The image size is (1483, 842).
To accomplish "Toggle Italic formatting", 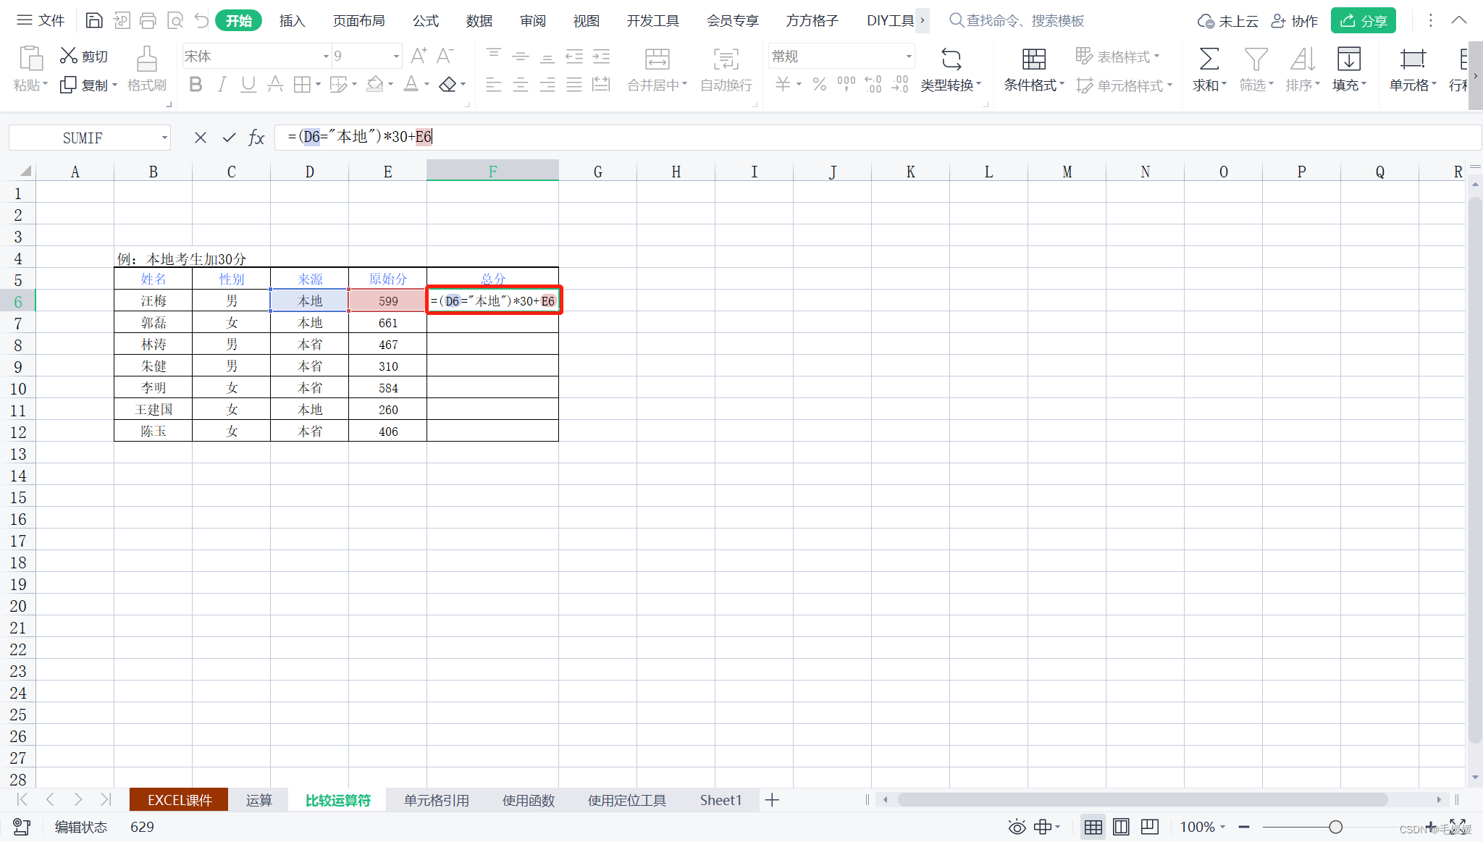I will (222, 85).
